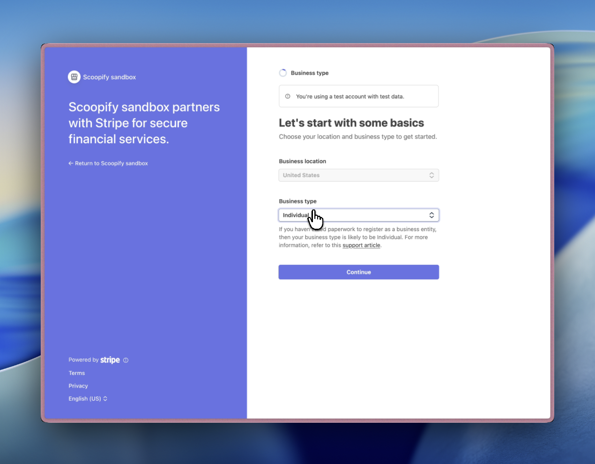
Task: Open the Business type dropdown showing Individual
Action: (358, 215)
